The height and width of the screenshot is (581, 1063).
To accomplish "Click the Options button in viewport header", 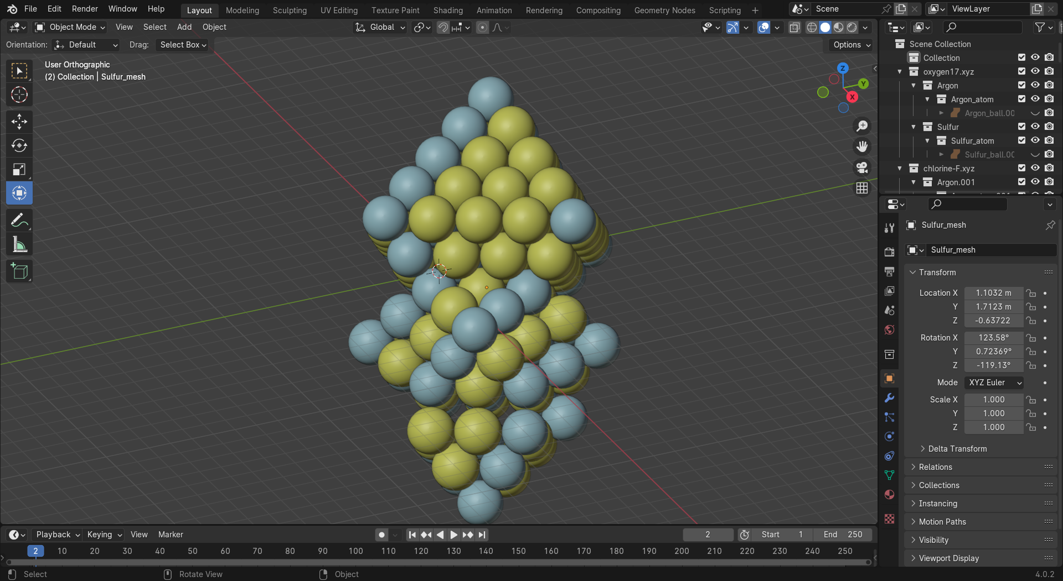I will pyautogui.click(x=851, y=45).
